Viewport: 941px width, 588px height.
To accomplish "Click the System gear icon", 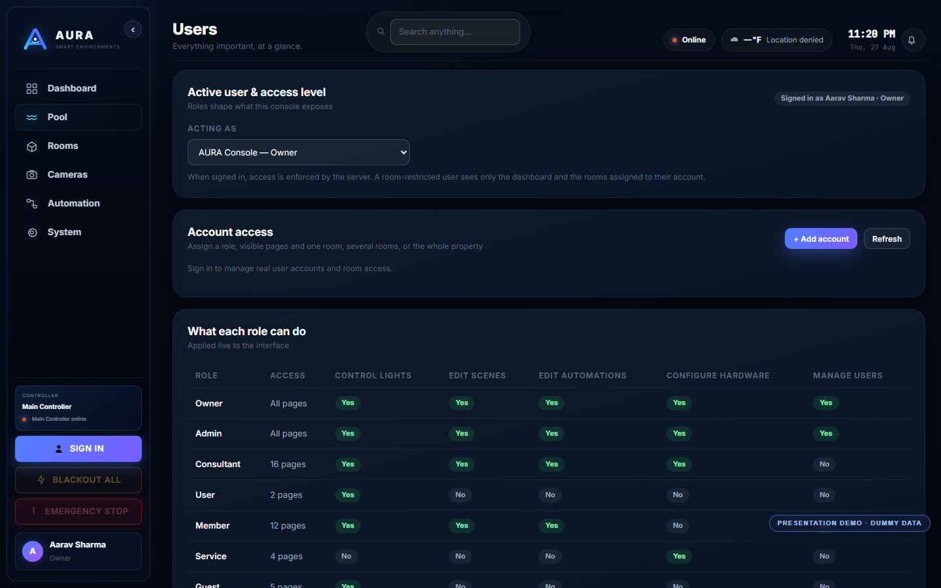I will tap(32, 233).
